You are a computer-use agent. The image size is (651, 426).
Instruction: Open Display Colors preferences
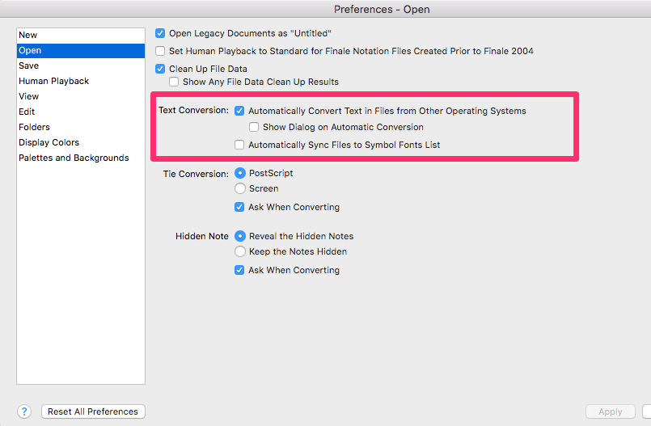click(x=49, y=142)
